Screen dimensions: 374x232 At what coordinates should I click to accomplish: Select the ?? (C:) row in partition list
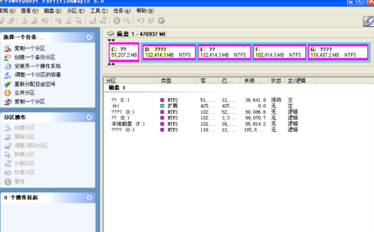[204, 100]
